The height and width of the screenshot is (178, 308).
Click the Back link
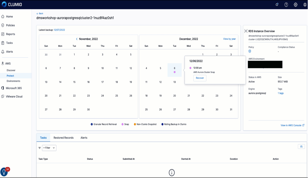coord(40,14)
